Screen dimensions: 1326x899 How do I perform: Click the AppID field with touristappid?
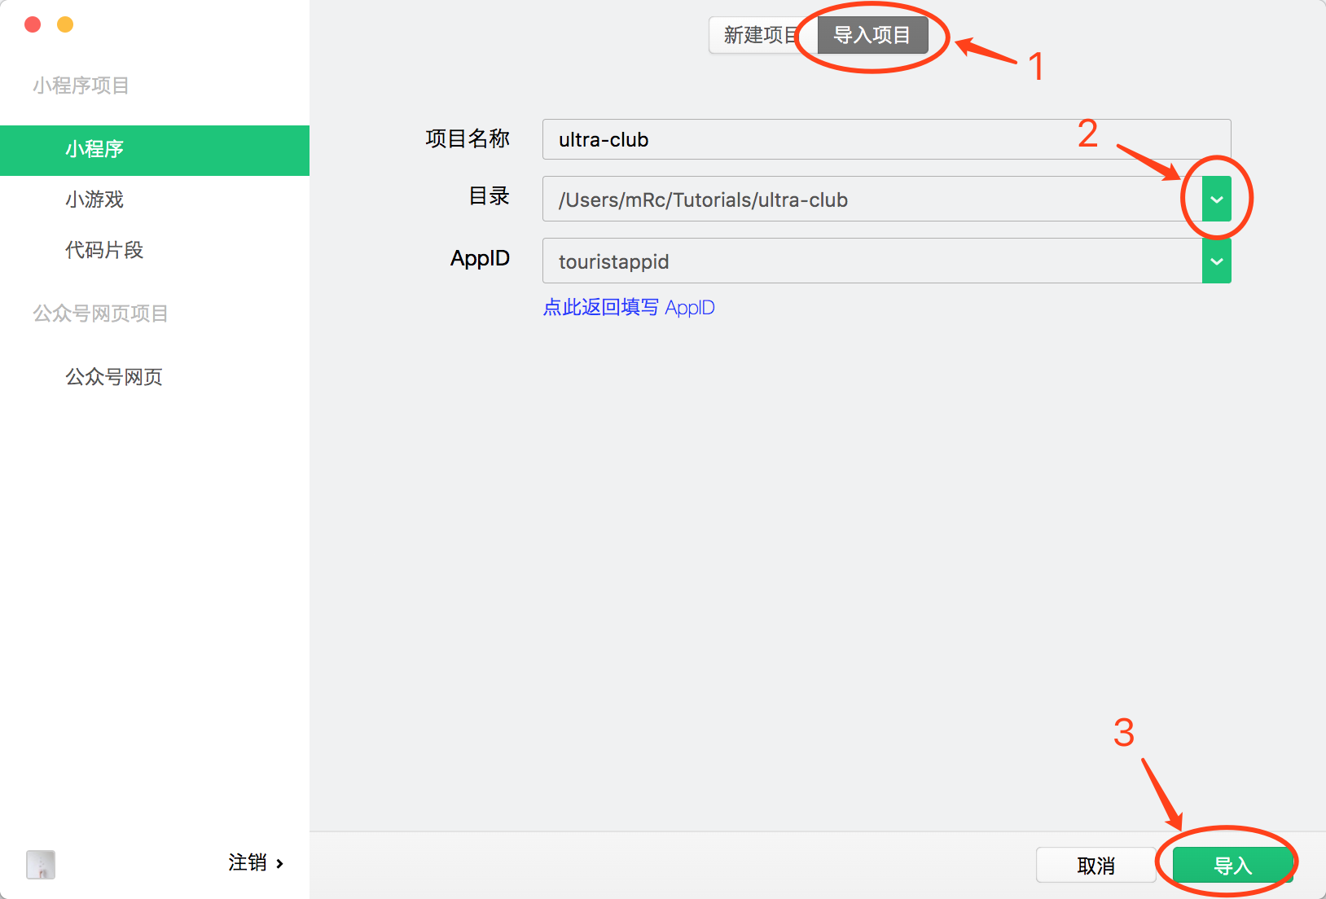click(x=872, y=261)
